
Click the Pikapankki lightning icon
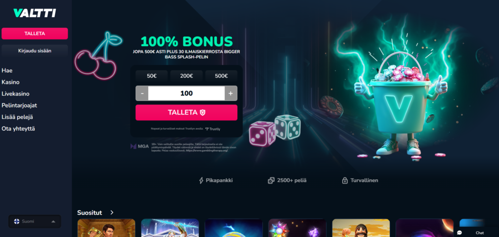(201, 181)
